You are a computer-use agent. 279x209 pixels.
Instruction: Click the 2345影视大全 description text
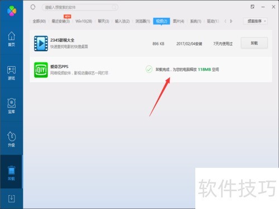pos(69,47)
